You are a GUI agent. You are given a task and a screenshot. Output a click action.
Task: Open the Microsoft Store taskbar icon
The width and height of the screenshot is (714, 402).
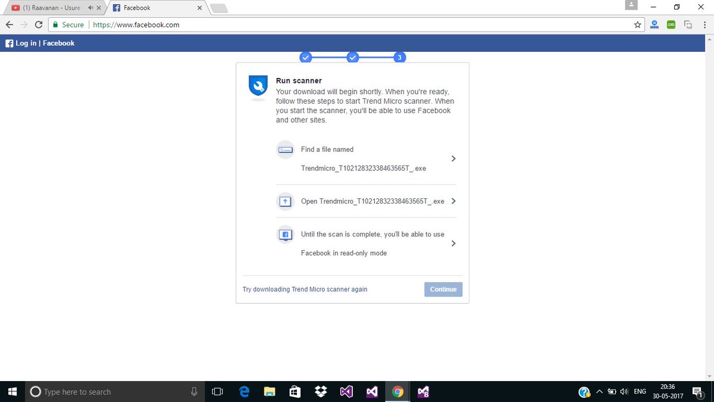pos(295,392)
